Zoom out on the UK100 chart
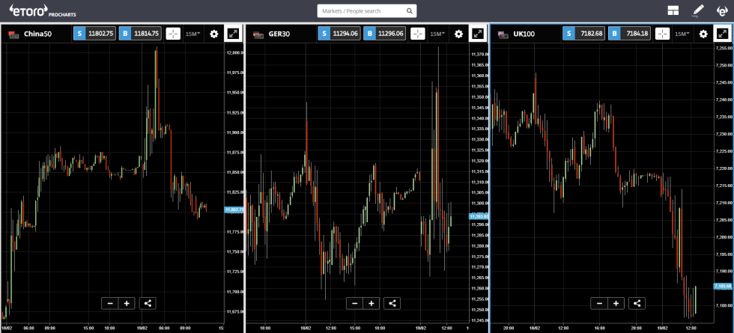The width and height of the screenshot is (734, 333). (598, 303)
